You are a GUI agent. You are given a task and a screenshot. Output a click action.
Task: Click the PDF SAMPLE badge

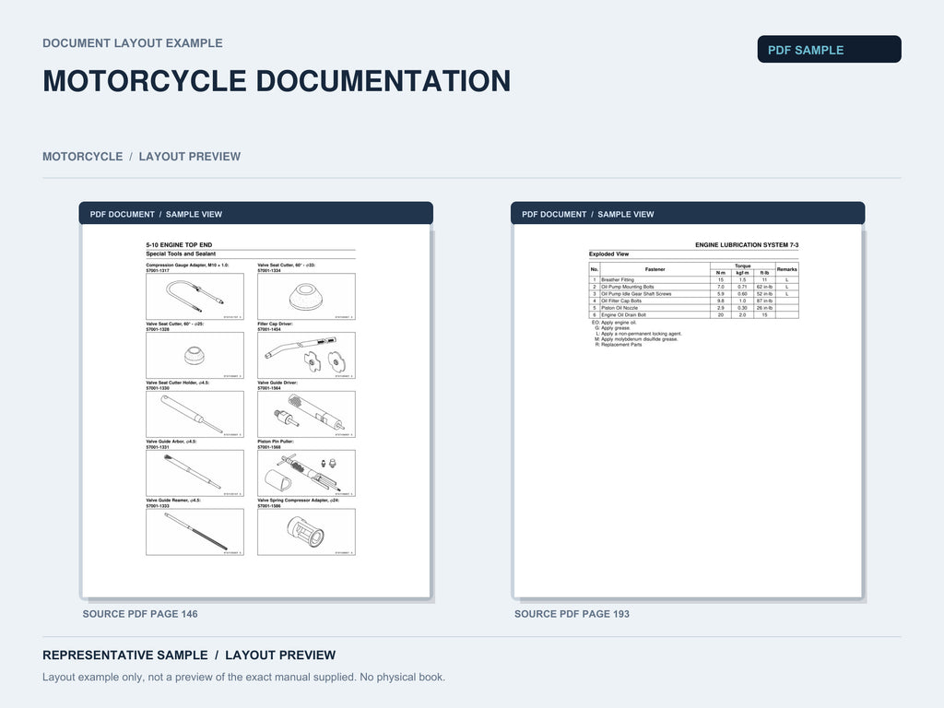coord(829,50)
